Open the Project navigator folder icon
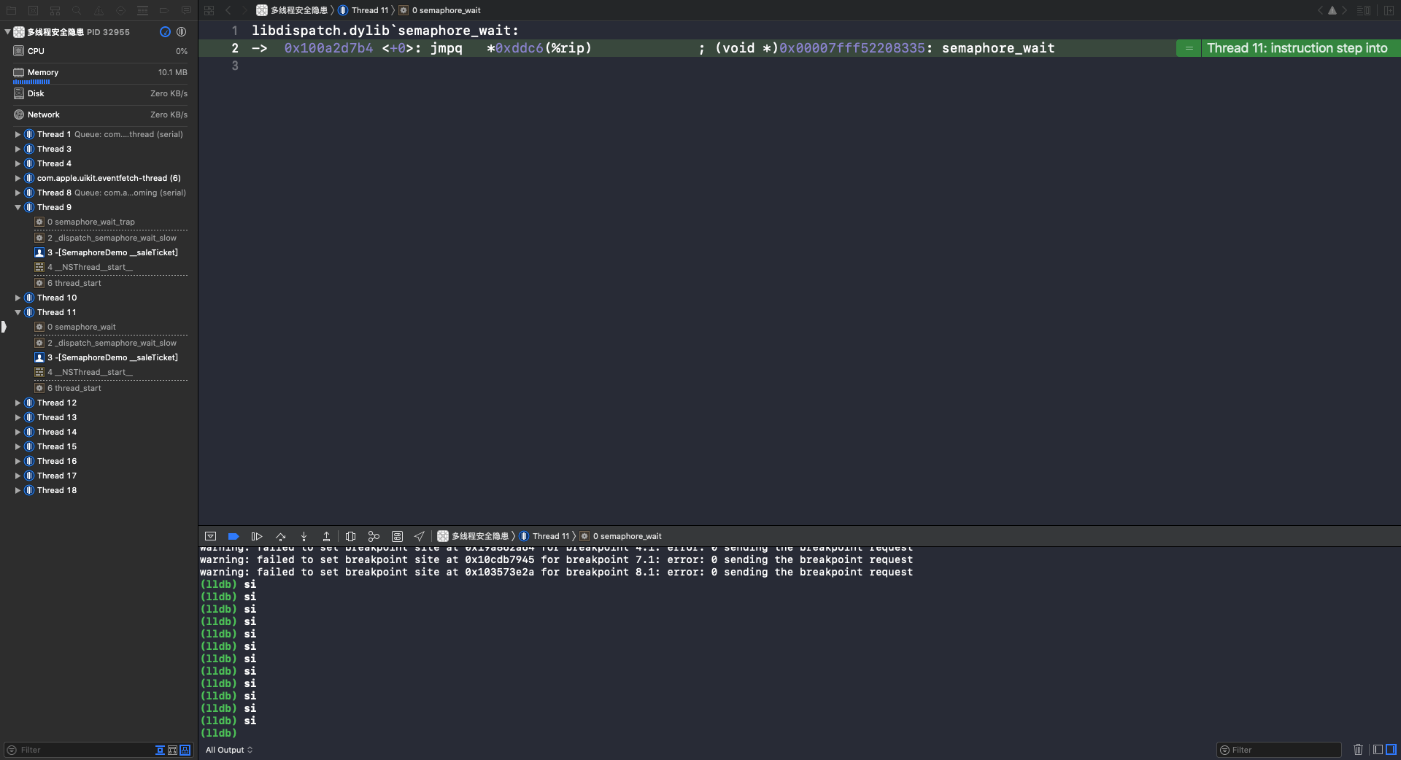Screen dimensions: 1401x760 [12, 10]
